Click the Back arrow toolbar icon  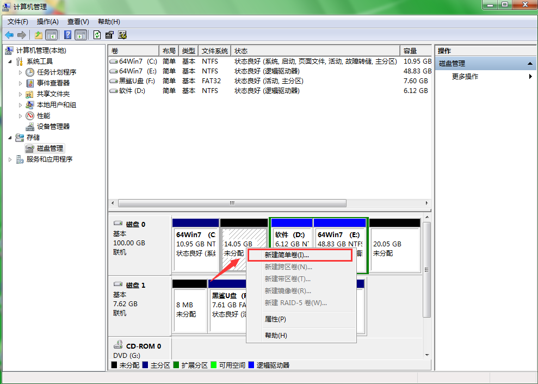tap(9, 35)
